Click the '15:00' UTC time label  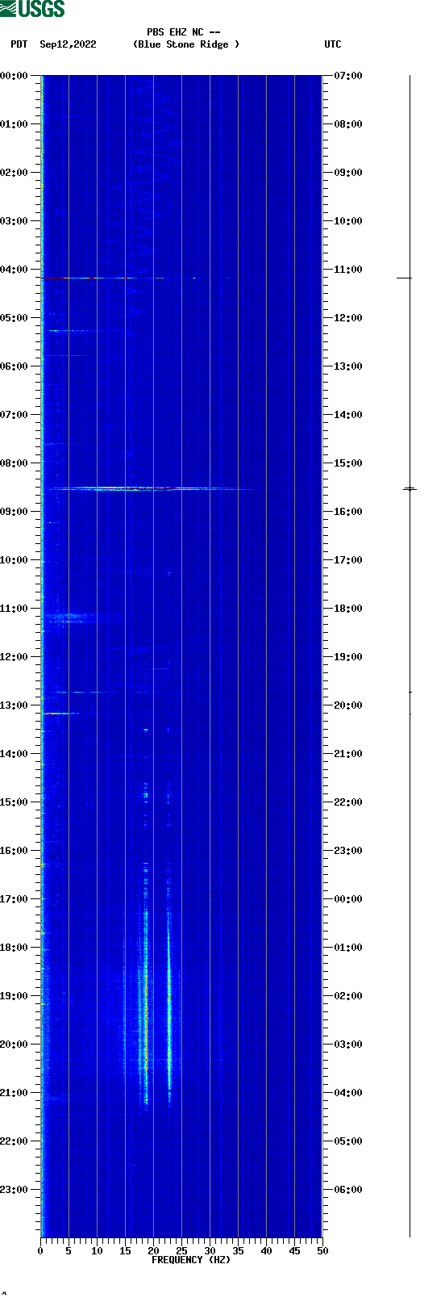tap(348, 463)
